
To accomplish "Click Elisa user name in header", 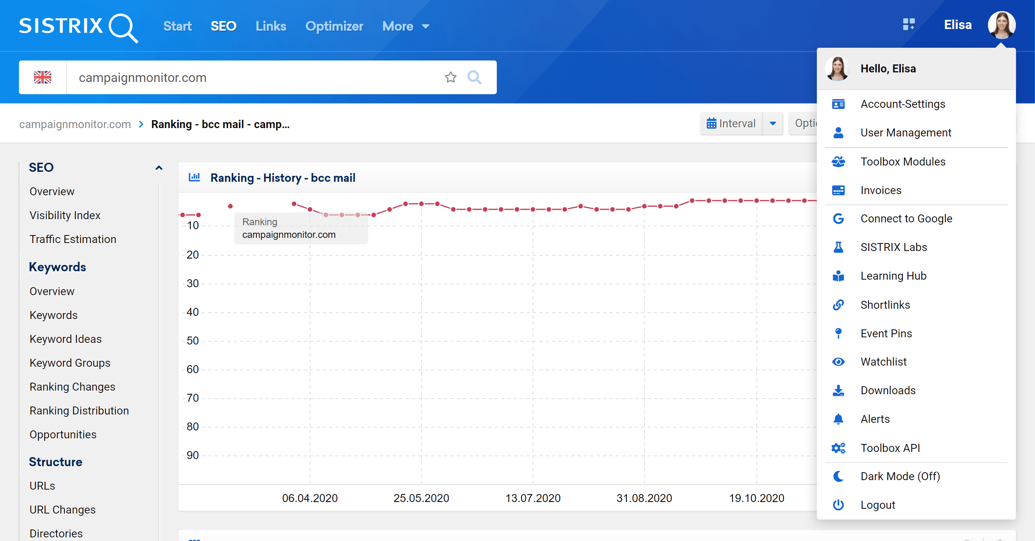I will 957,25.
